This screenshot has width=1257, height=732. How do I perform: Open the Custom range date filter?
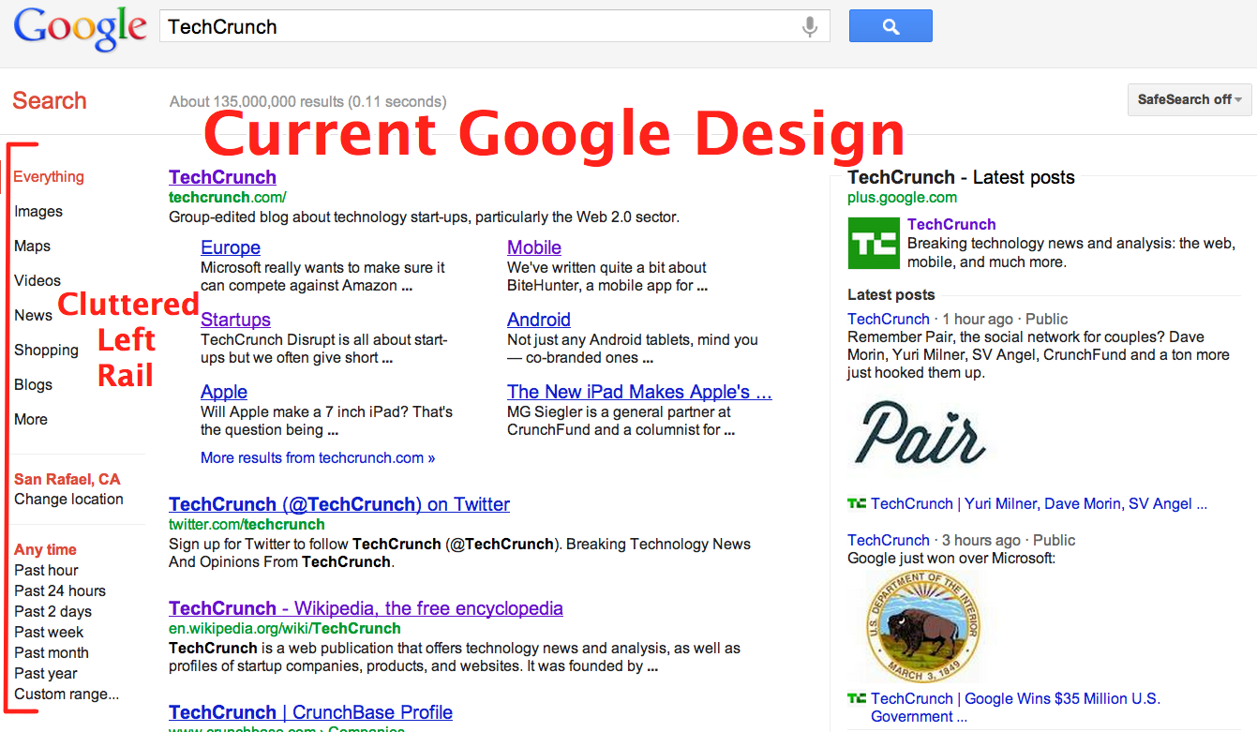click(x=67, y=695)
